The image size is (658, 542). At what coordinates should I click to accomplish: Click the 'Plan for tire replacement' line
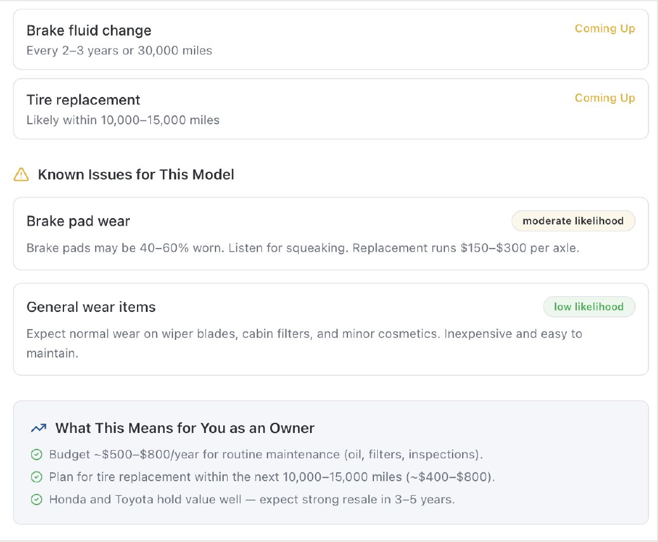pos(272,477)
